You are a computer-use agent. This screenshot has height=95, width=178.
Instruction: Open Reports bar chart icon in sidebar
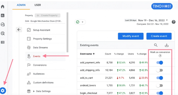(x=3, y=15)
